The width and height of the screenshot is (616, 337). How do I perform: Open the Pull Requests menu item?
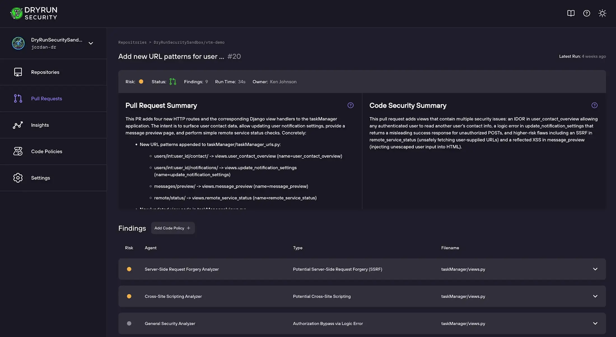coord(46,99)
